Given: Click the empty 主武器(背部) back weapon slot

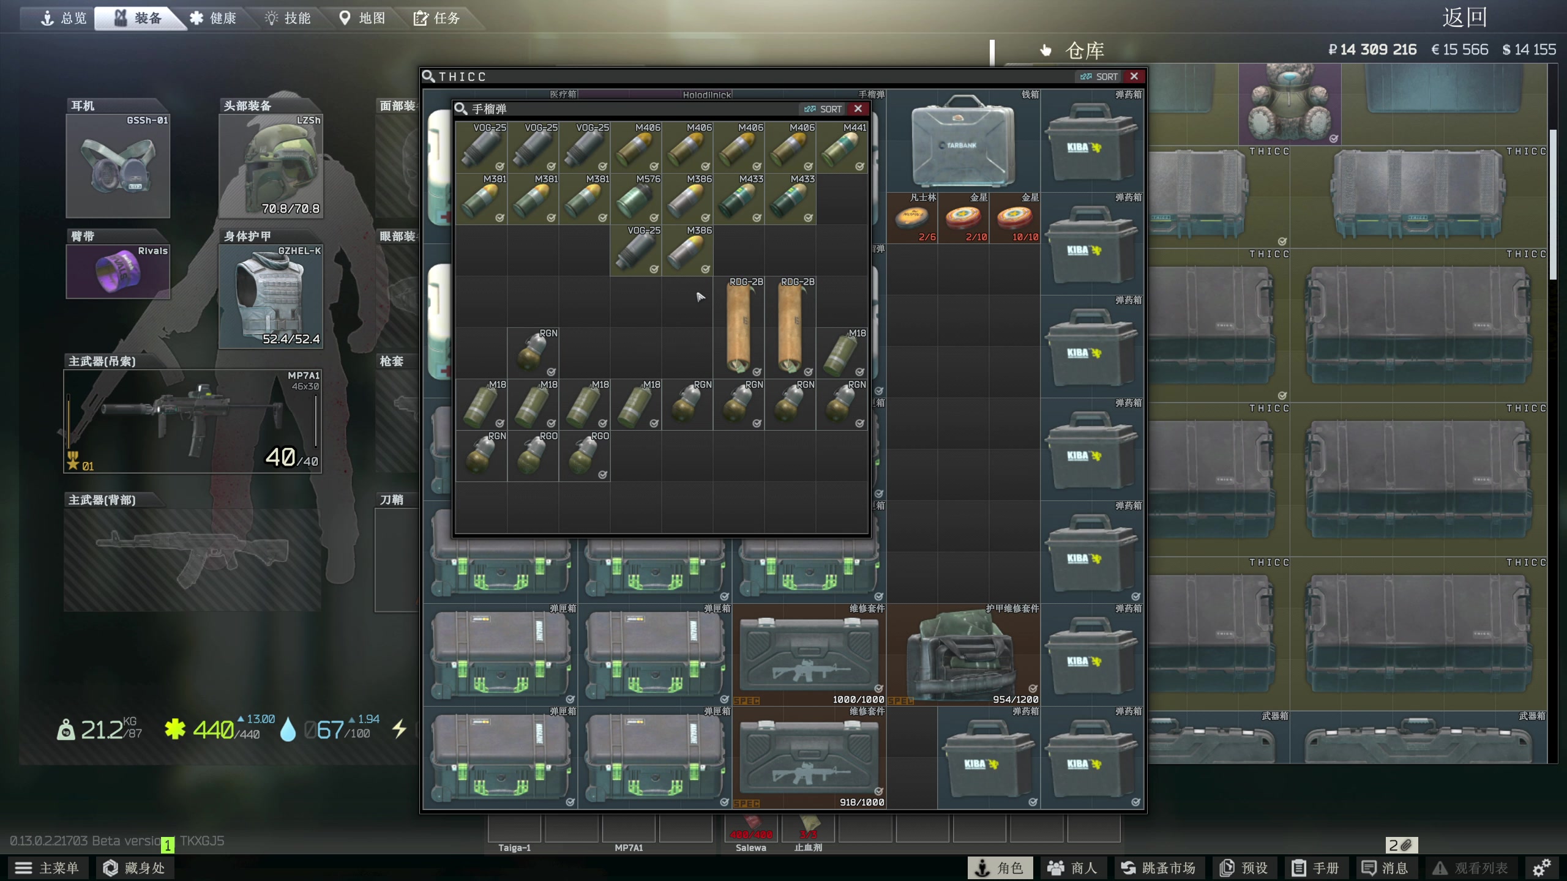Looking at the screenshot, I should 193,560.
